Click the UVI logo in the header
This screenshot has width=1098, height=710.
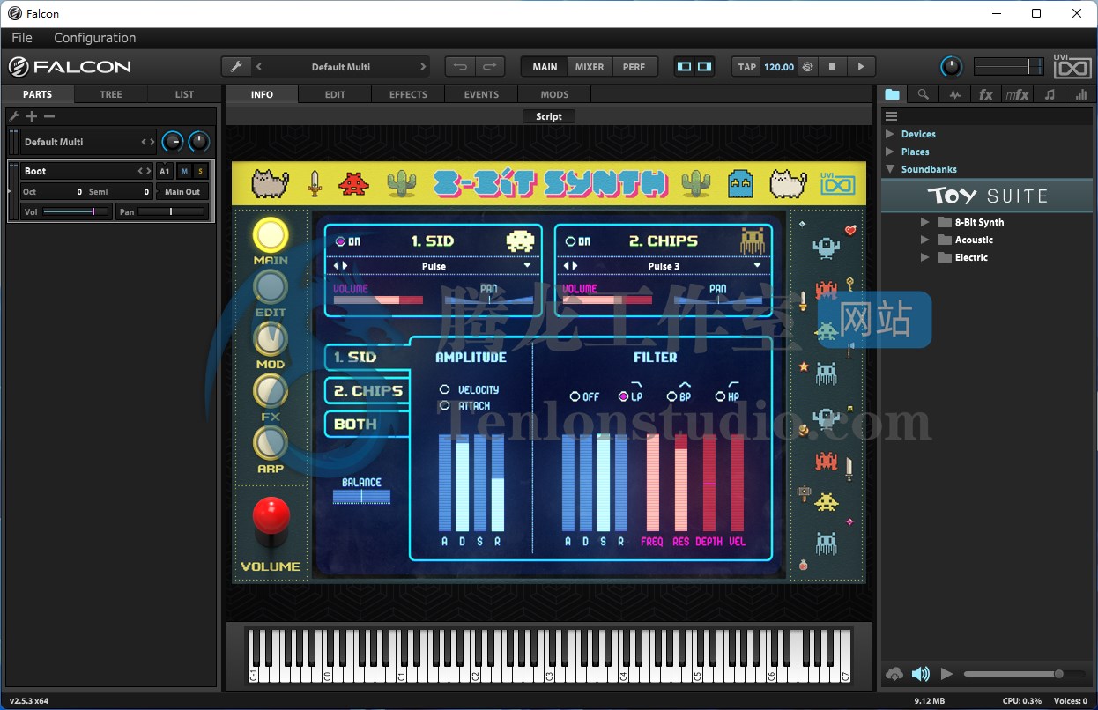[1072, 66]
